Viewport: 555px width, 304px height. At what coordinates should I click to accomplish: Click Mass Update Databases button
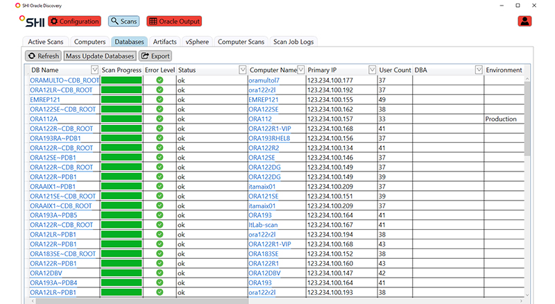pos(100,56)
